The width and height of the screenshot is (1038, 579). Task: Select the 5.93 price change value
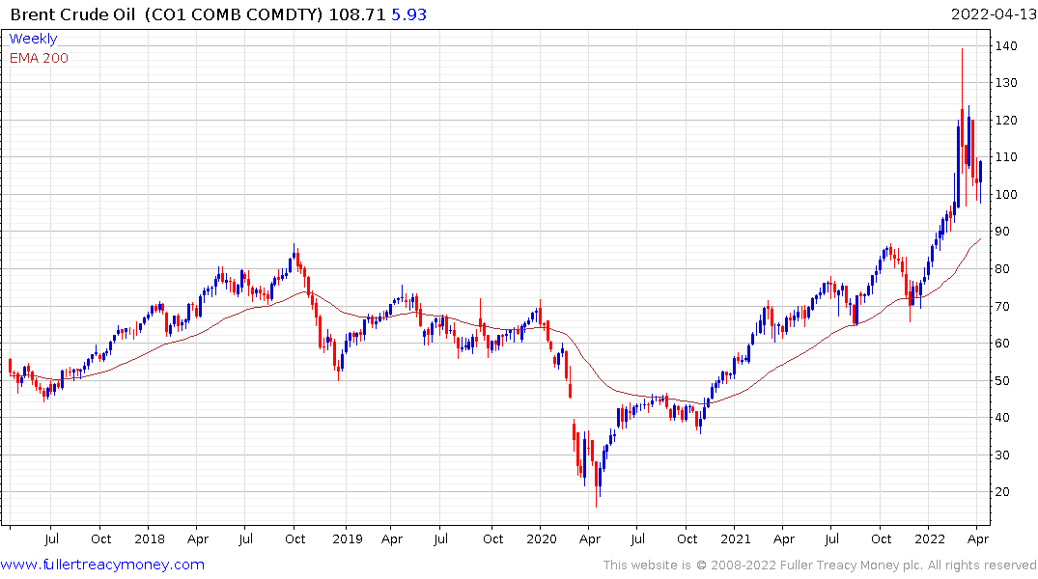point(408,14)
